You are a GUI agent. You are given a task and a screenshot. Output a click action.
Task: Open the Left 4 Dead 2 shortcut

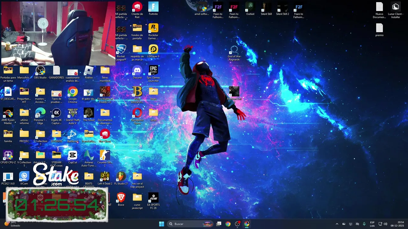[105, 178]
